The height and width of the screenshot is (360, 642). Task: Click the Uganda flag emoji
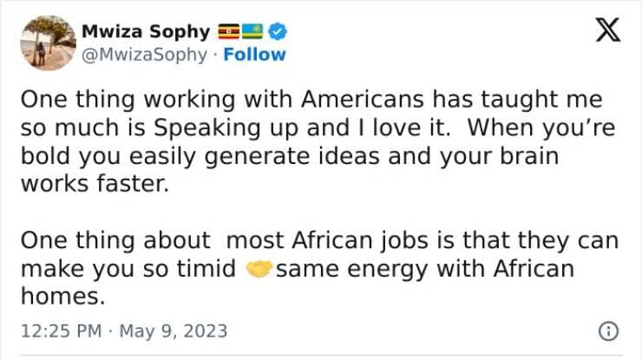228,33
